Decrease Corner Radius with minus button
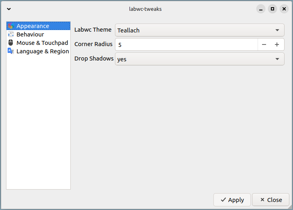This screenshot has height=210, width=293. point(264,44)
